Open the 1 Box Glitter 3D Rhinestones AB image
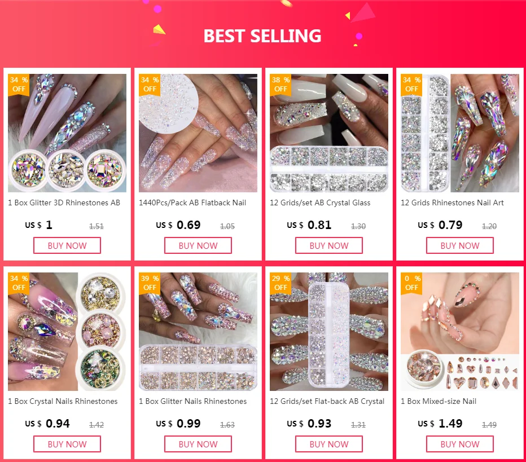 click(67, 133)
